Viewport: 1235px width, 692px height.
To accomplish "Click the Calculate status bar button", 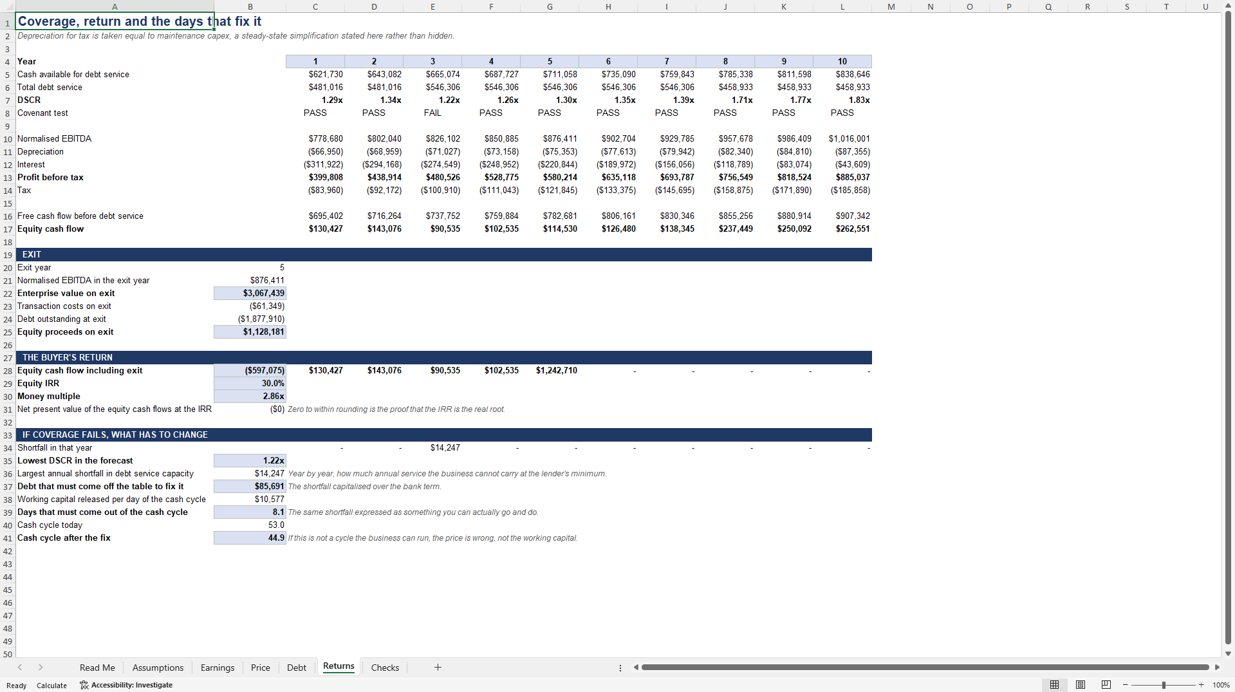I will 51,686.
